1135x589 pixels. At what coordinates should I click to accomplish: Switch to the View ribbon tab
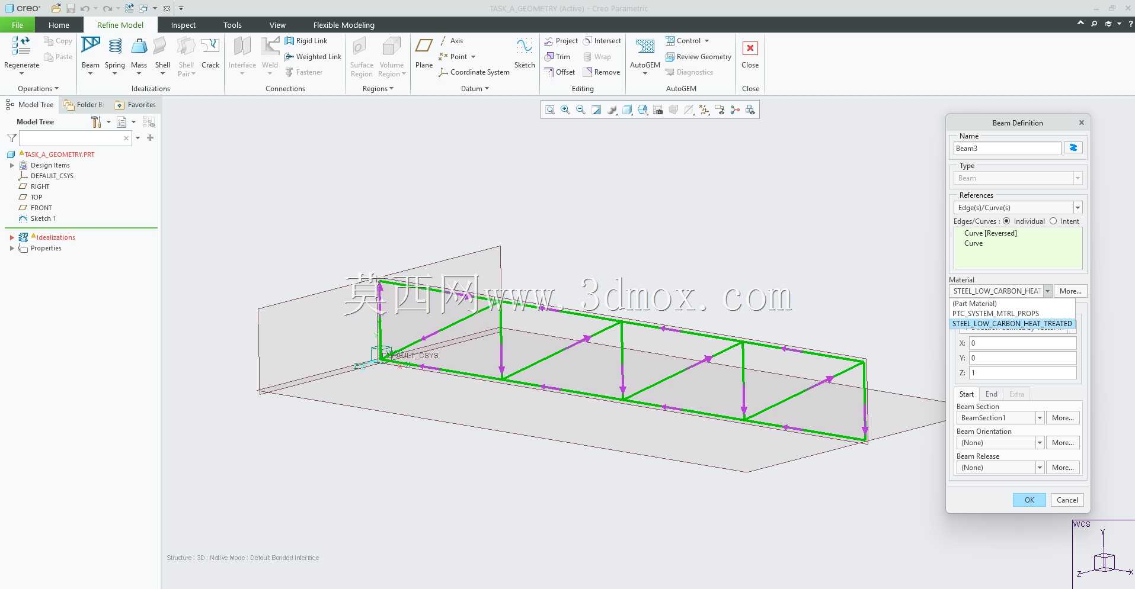coord(277,25)
